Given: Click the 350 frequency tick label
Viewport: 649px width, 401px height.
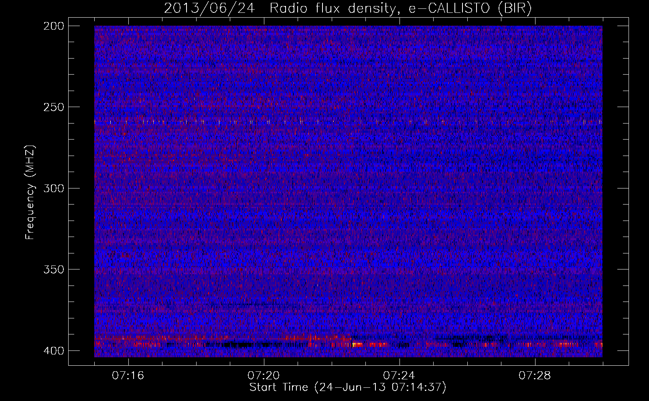Looking at the screenshot, I should pos(53,269).
